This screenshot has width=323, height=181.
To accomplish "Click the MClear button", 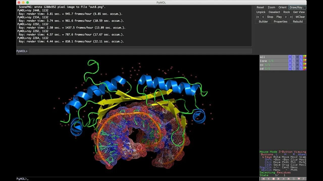I will pyautogui.click(x=300, y=17).
